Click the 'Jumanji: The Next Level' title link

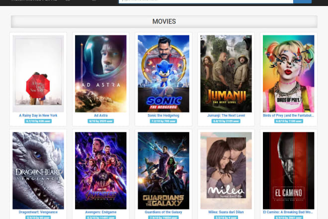tap(226, 115)
